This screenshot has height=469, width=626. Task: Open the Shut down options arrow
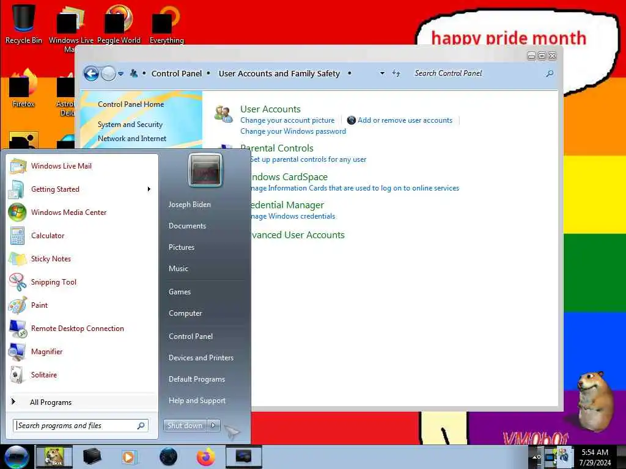[x=213, y=426]
